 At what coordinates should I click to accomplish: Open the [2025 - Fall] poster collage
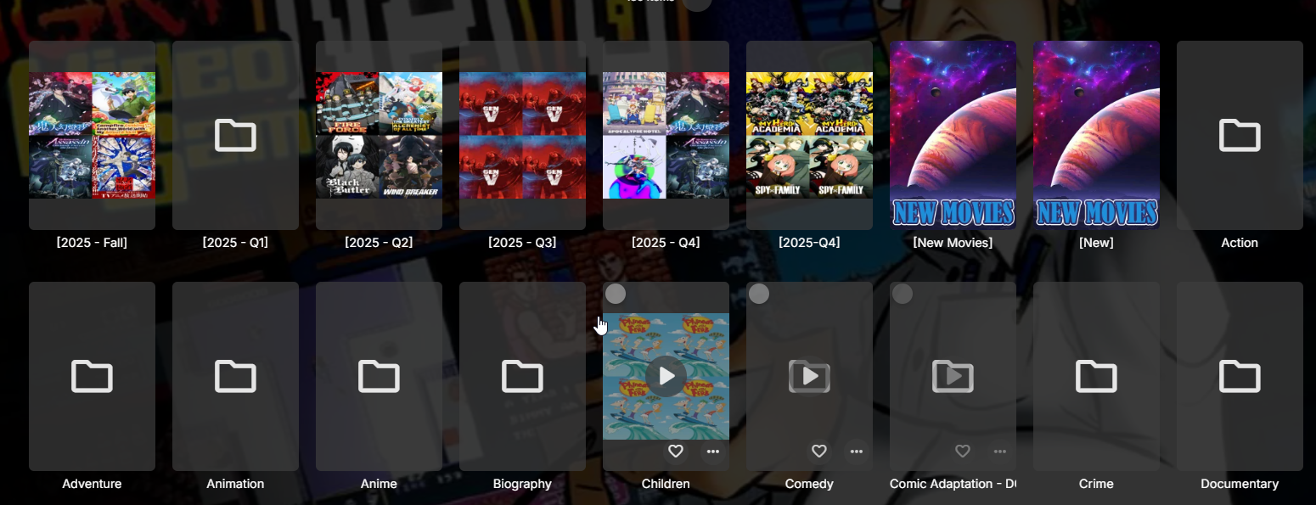click(x=92, y=135)
